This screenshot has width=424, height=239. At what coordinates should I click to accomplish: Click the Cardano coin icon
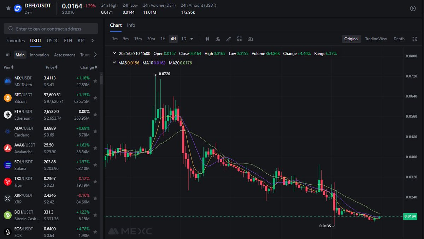[8, 131]
